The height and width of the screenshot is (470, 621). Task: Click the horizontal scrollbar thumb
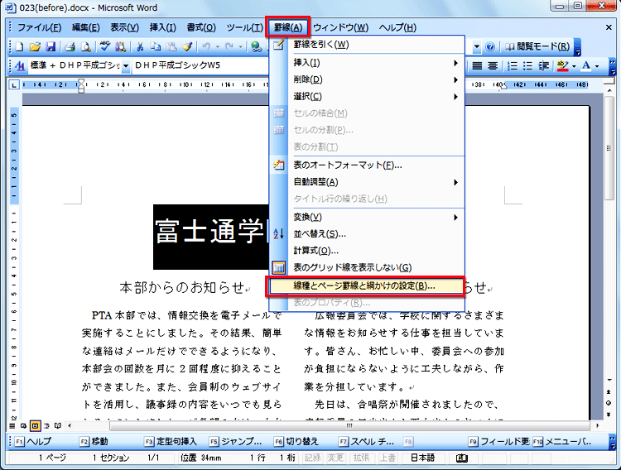pyautogui.click(x=349, y=426)
